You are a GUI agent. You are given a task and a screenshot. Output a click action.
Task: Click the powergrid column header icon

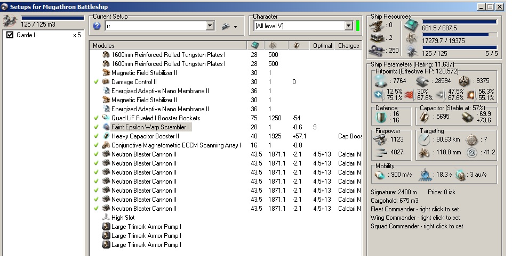[x=273, y=45]
